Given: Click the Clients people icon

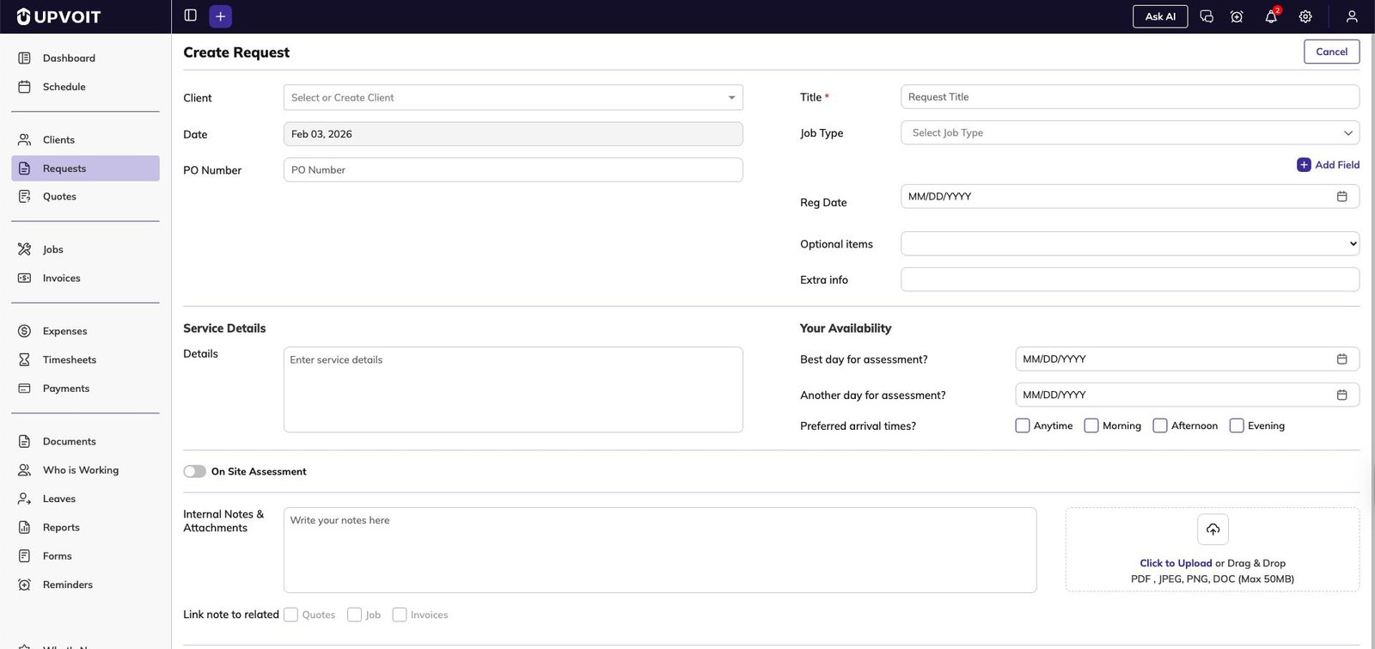Looking at the screenshot, I should click(x=24, y=139).
